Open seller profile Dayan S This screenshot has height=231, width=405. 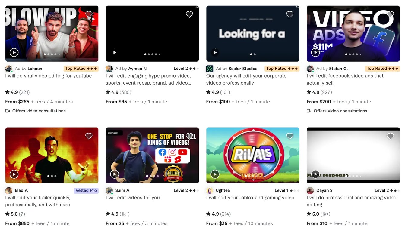point(324,190)
